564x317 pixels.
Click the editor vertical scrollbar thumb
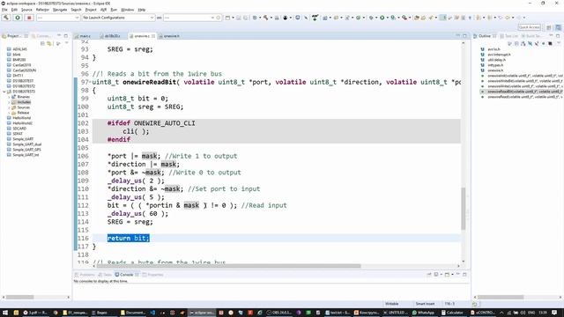pos(464,209)
